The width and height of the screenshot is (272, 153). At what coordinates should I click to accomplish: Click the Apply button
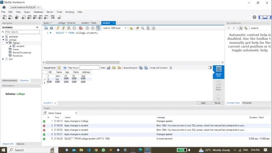coord(203,103)
